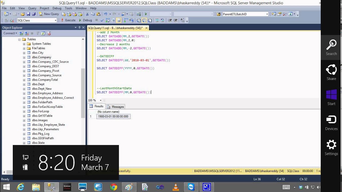This screenshot has width=342, height=192.
Task: Open a file with the Open File icon
Action: [23, 14]
